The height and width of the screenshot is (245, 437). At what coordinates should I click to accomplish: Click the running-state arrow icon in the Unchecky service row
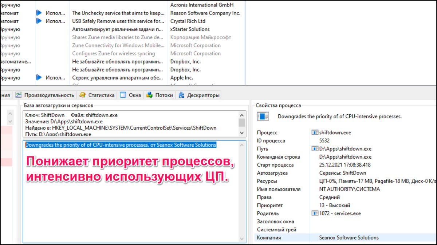click(x=39, y=13)
